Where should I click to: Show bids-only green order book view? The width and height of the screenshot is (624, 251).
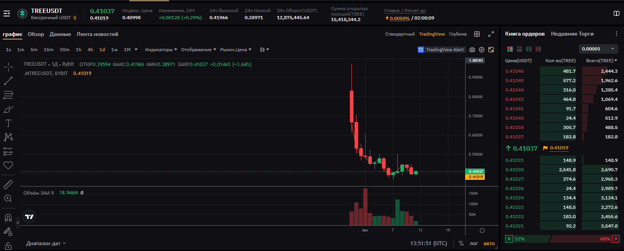coord(529,49)
